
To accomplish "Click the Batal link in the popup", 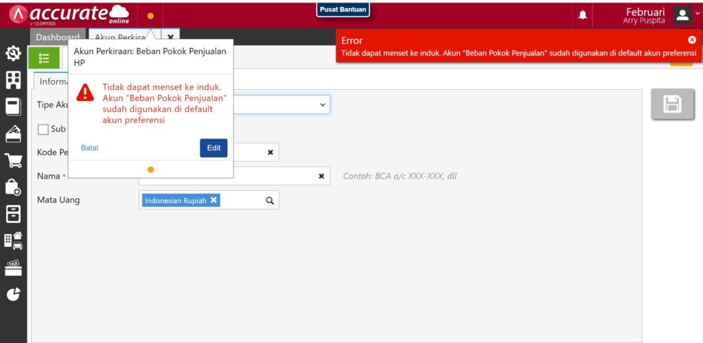I will coord(90,147).
